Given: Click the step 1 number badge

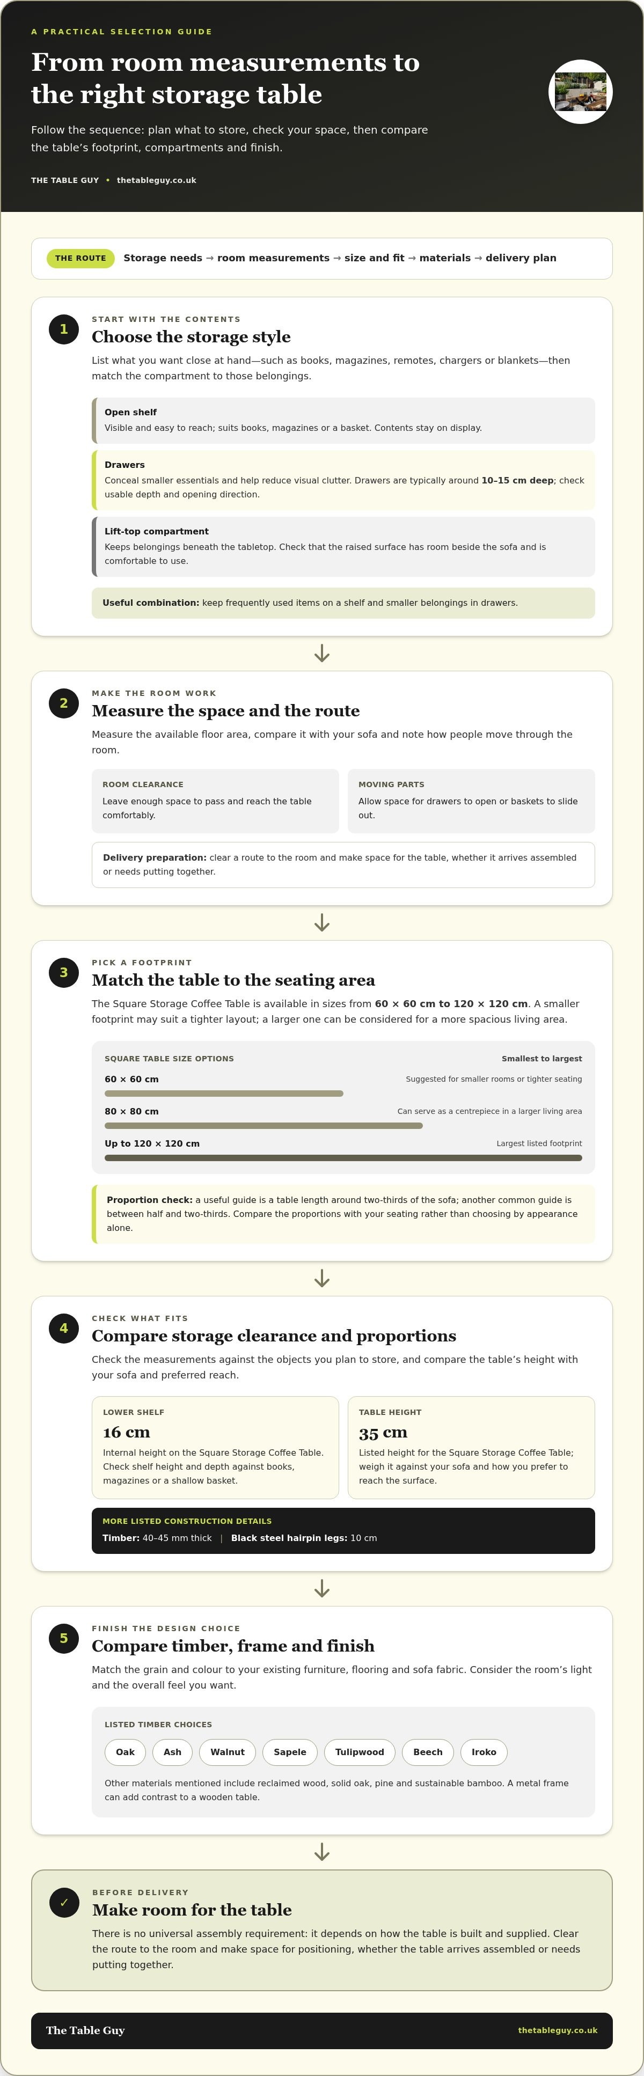Looking at the screenshot, I should pos(64,329).
